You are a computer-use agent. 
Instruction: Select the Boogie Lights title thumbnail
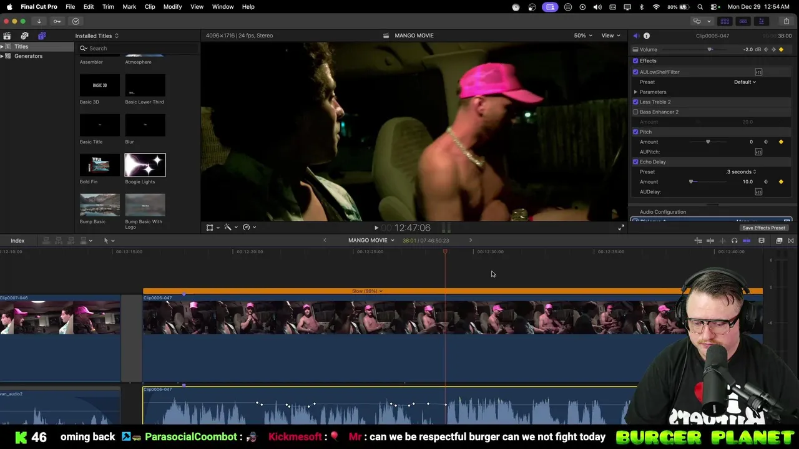[x=145, y=165]
